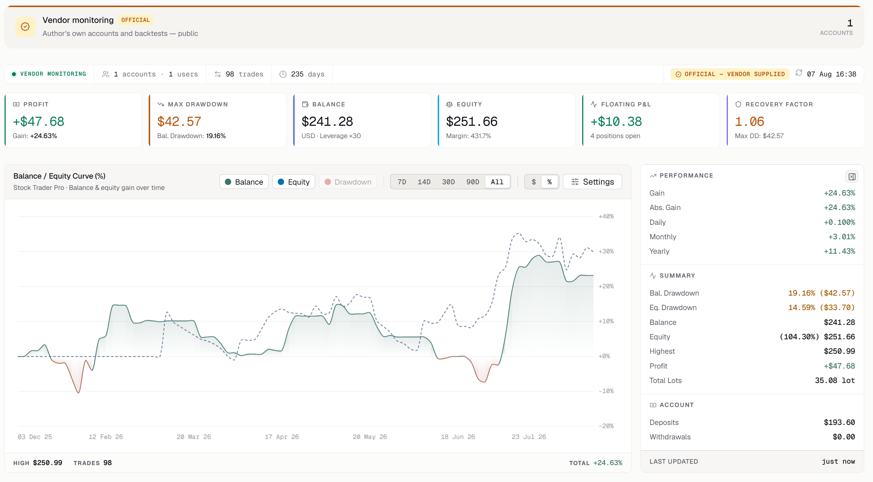Enable the Drawdown series on the chart
The width and height of the screenshot is (873, 482).
click(x=348, y=182)
